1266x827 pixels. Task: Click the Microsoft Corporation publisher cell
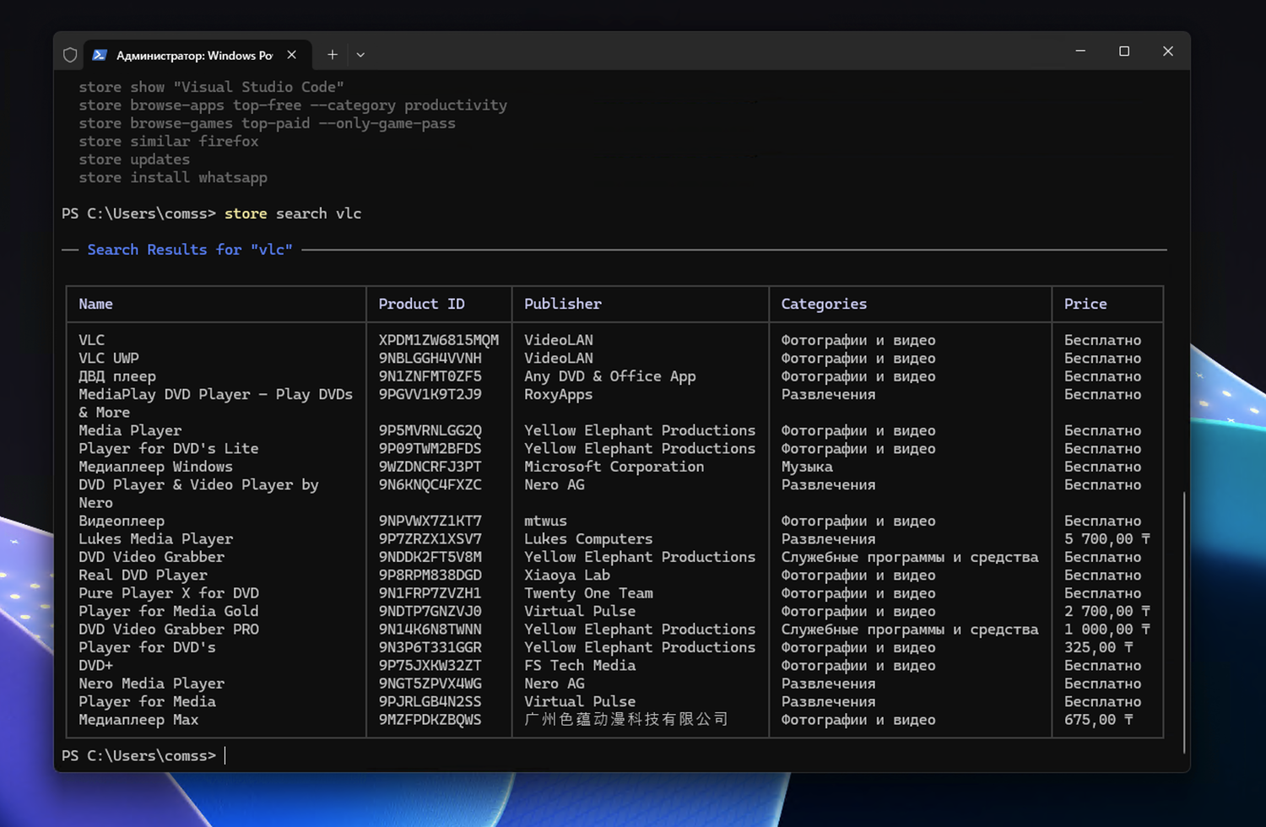(614, 467)
